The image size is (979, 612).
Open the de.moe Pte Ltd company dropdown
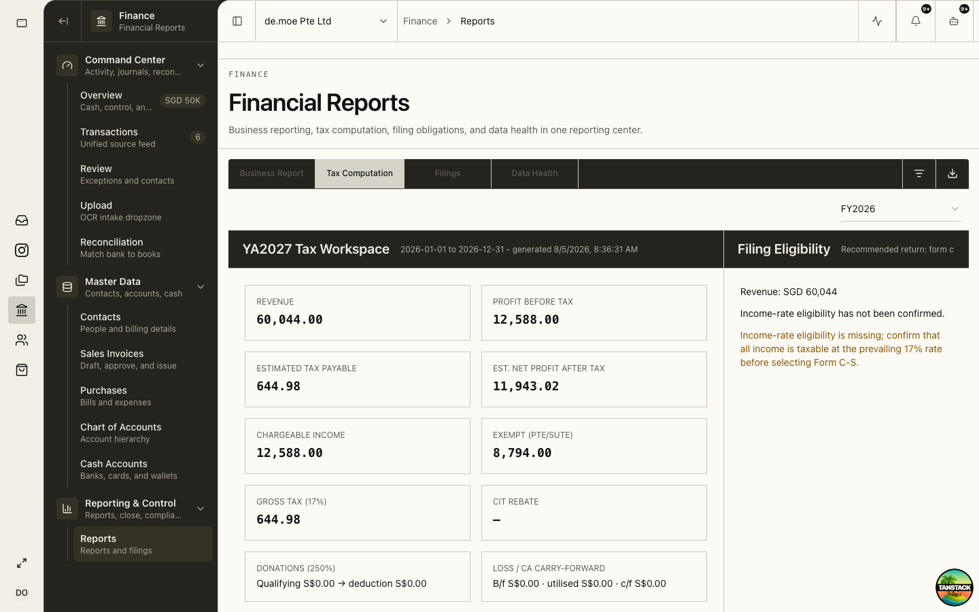[x=326, y=21]
